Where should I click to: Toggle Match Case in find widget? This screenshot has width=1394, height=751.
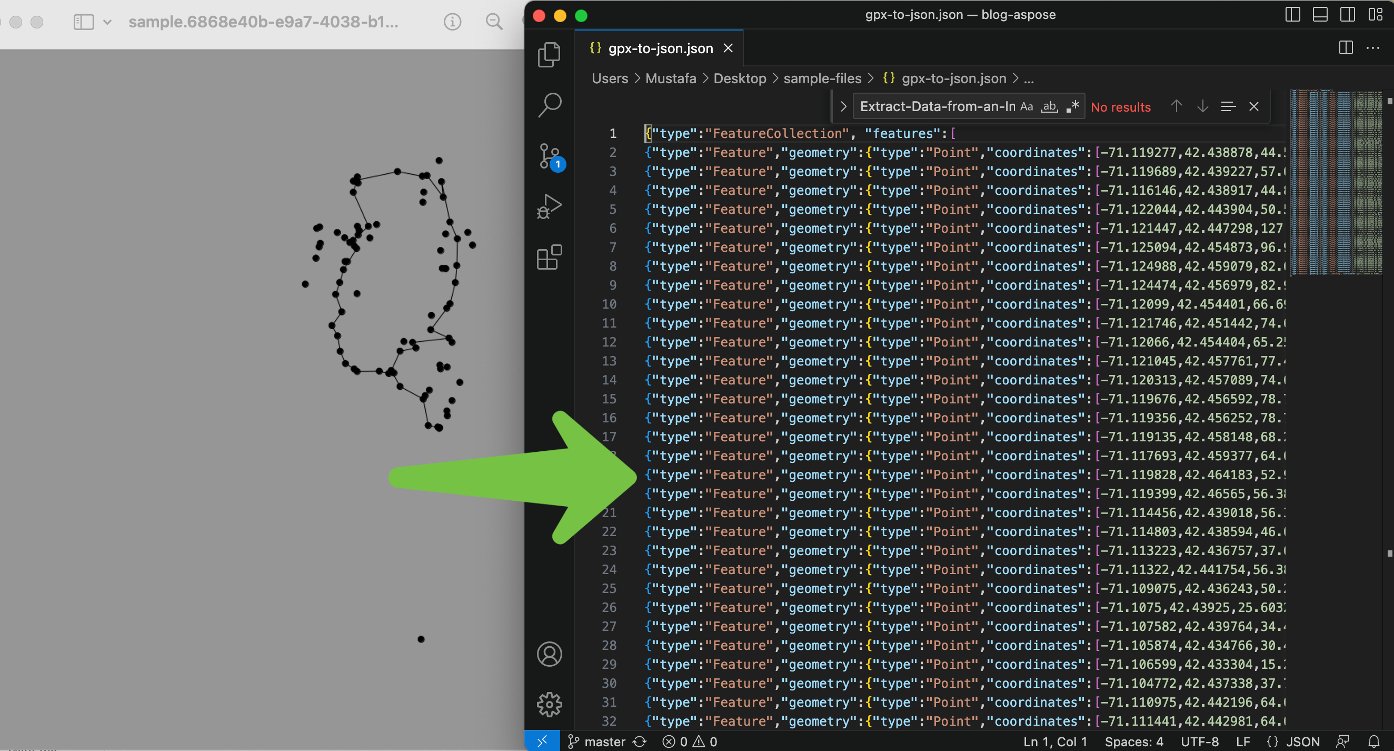point(1026,107)
